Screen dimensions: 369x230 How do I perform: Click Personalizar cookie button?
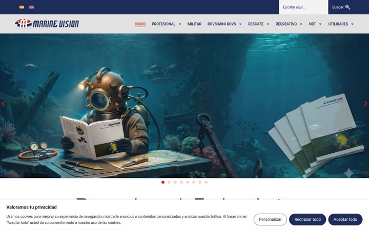point(270,219)
